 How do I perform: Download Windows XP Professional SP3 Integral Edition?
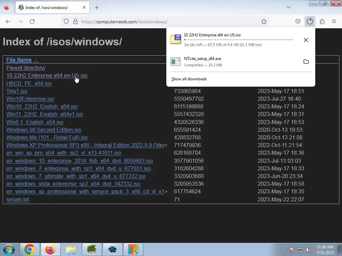85,145
